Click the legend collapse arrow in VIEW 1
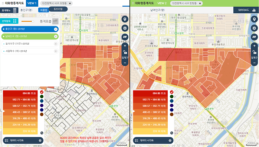Viewport: 259px width, 147px height. [x=4, y=111]
